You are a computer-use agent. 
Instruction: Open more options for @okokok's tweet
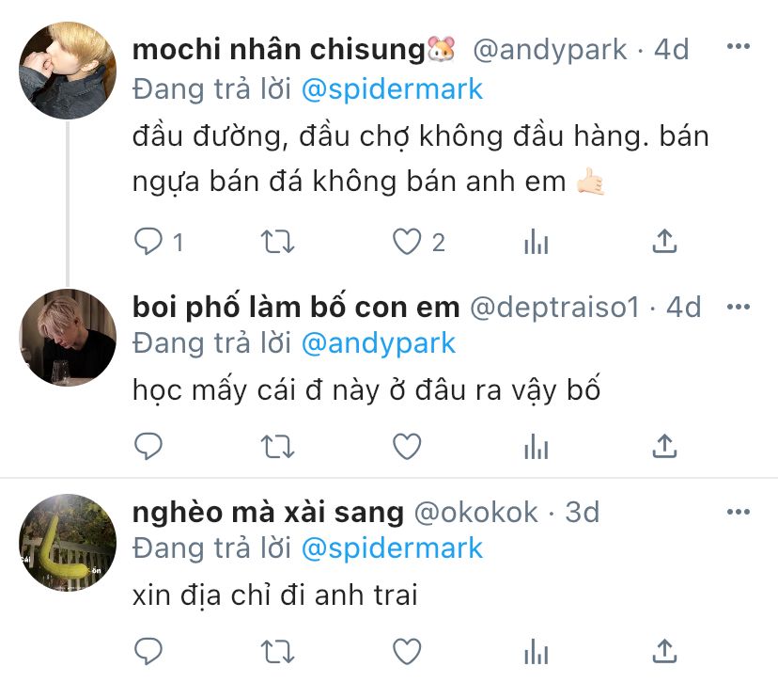click(x=738, y=512)
